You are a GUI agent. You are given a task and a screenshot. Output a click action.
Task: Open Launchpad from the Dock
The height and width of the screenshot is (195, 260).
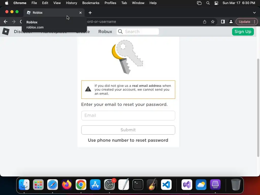[x=38, y=185]
